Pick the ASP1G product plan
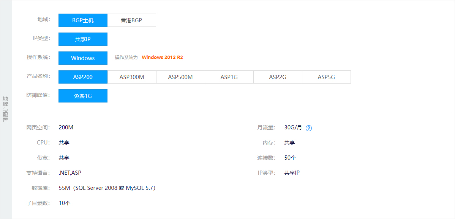Image resolution: width=455 pixels, height=219 pixels. (x=229, y=77)
